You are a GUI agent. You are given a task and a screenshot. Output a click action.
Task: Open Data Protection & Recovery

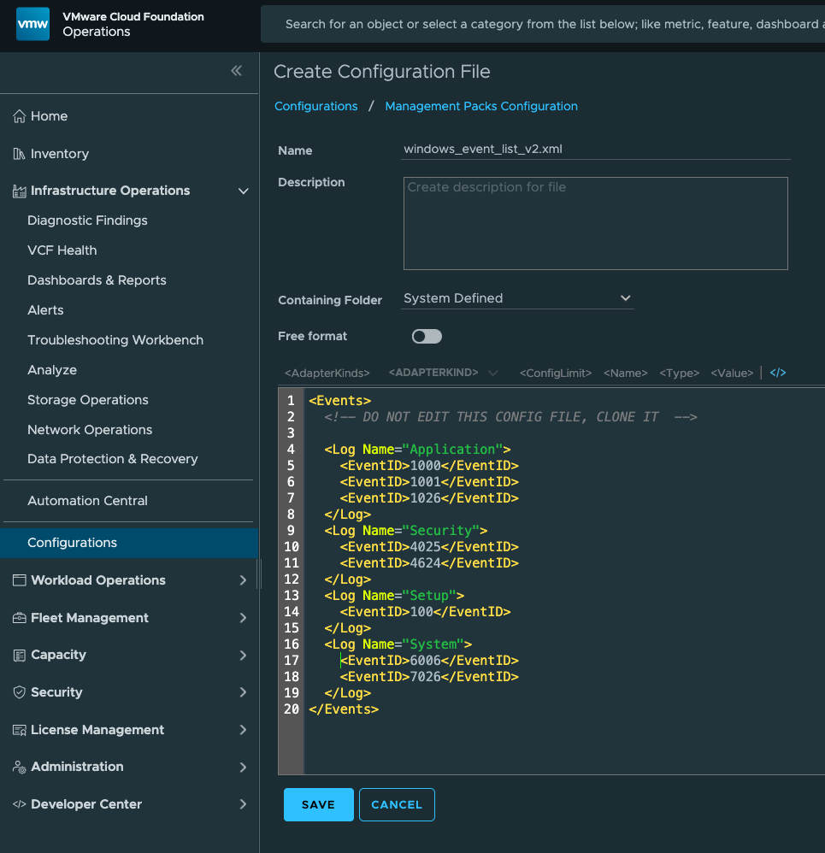point(113,459)
